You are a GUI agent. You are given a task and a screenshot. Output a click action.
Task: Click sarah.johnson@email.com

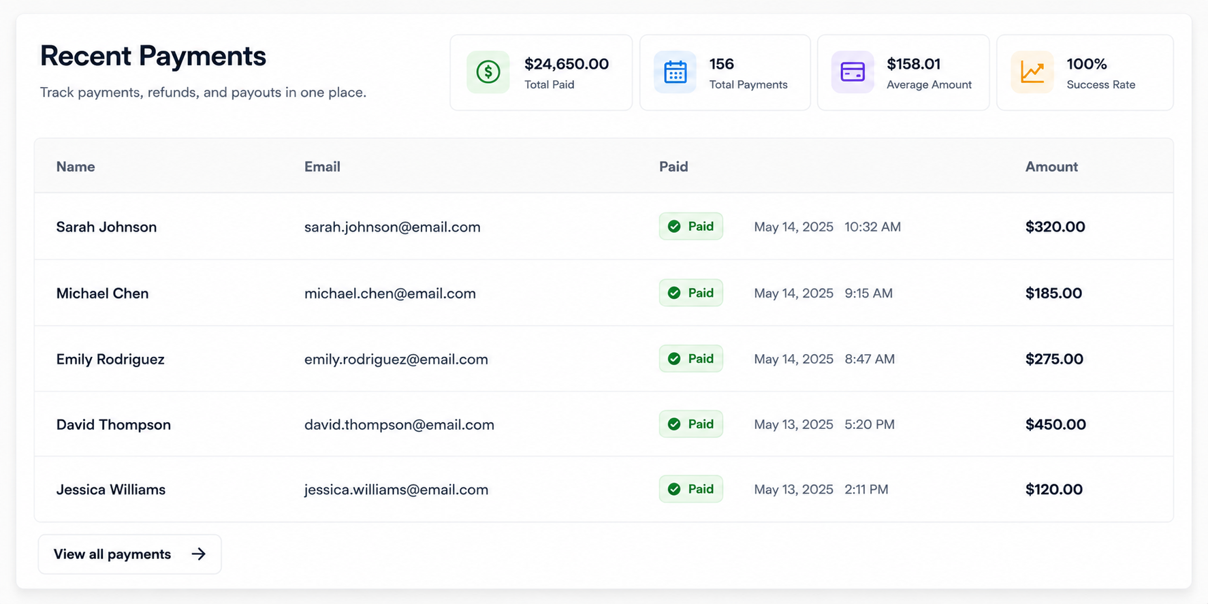click(392, 227)
